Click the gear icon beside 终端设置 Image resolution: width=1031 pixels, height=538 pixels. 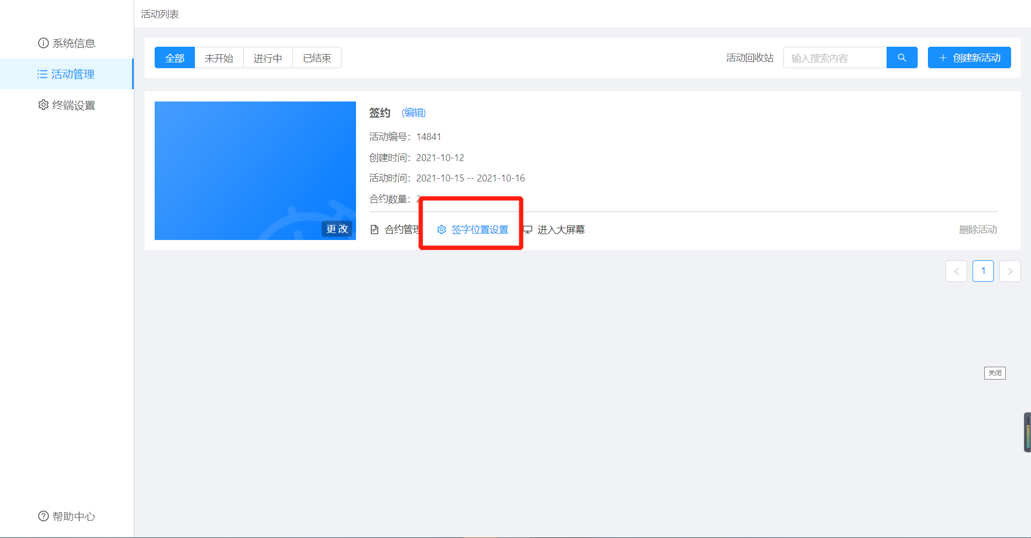click(x=43, y=105)
